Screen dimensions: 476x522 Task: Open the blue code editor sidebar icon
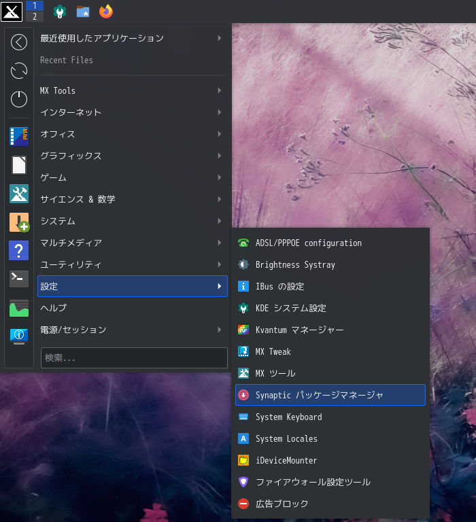pos(19,137)
